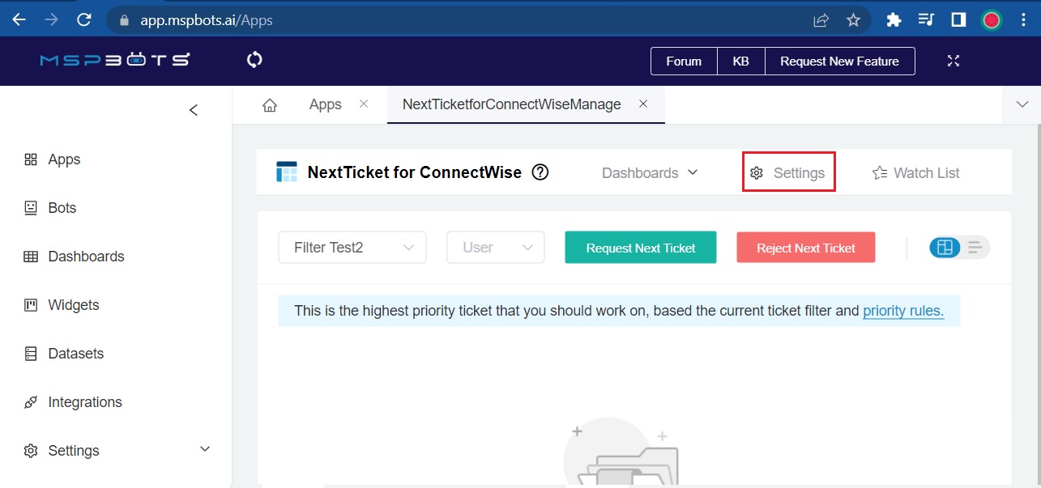The width and height of the screenshot is (1041, 488).
Task: Open the Filter Test2 dropdown
Action: tap(352, 248)
